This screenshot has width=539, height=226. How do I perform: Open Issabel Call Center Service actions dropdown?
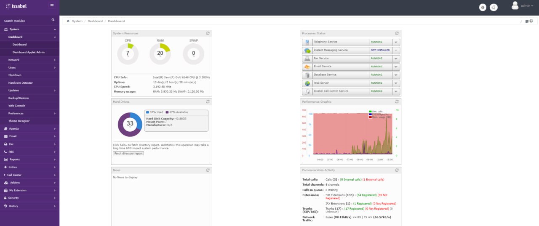tap(396, 91)
